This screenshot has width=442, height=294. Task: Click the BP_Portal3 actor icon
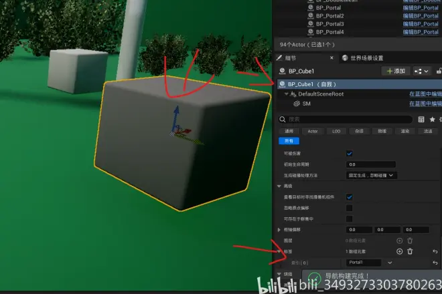click(x=311, y=24)
